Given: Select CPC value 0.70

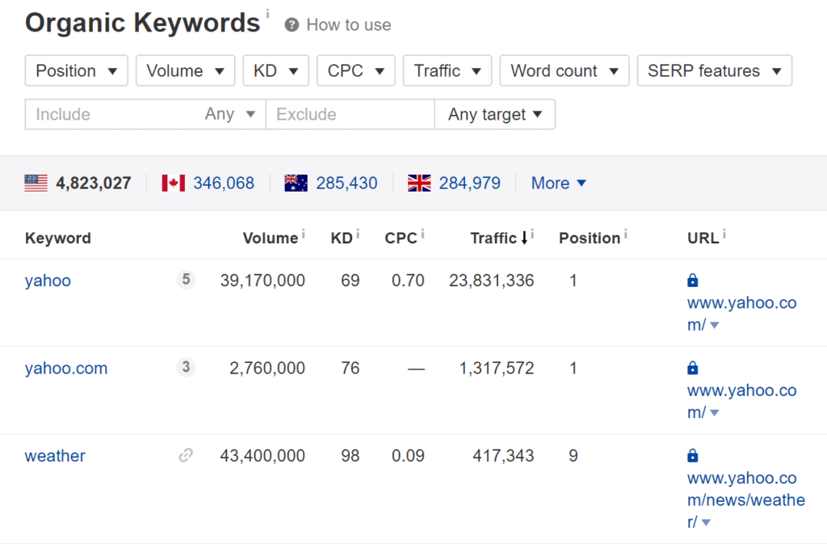Looking at the screenshot, I should (408, 280).
